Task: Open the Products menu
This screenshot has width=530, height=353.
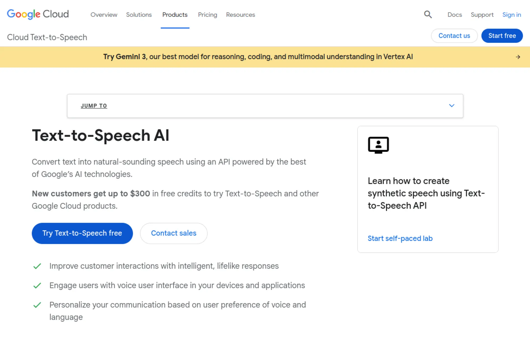Action: (175, 15)
